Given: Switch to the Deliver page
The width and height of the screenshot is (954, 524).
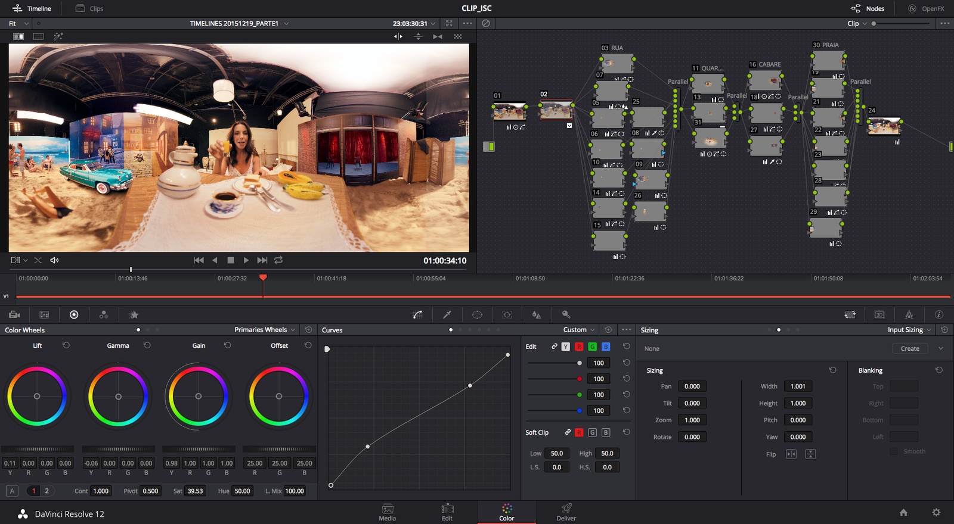Looking at the screenshot, I should click(x=566, y=512).
